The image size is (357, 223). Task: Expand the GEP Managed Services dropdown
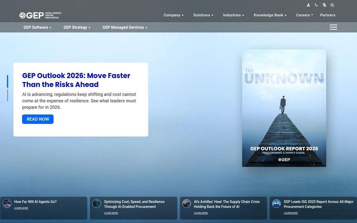[125, 27]
